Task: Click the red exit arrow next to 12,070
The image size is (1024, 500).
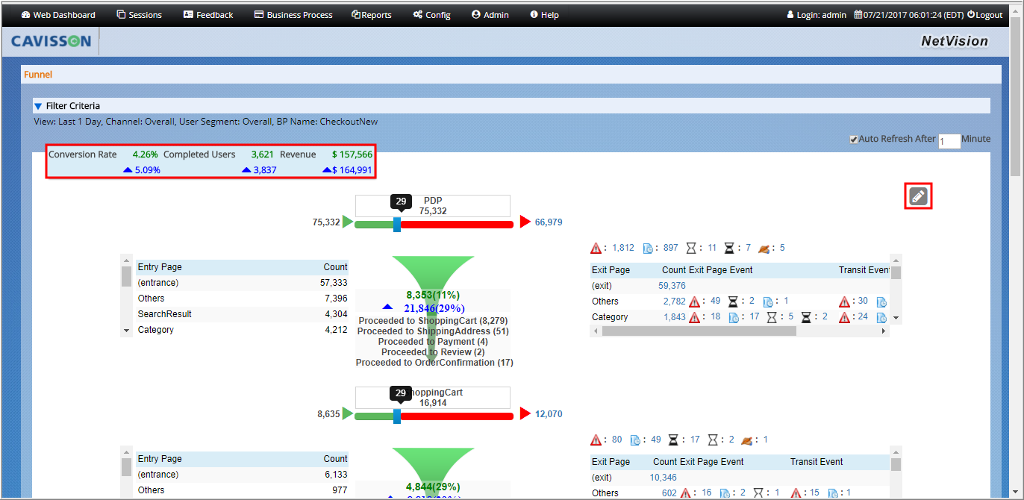Action: click(525, 413)
